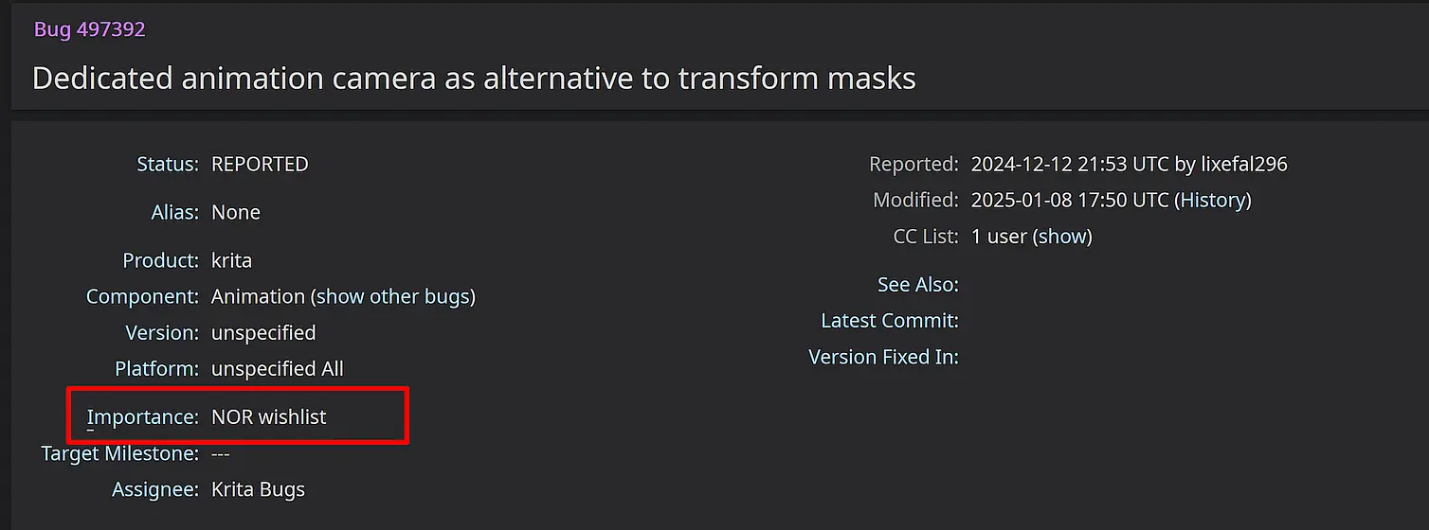1429x530 pixels.
Task: Open the Bug 497392 link
Action: click(90, 29)
